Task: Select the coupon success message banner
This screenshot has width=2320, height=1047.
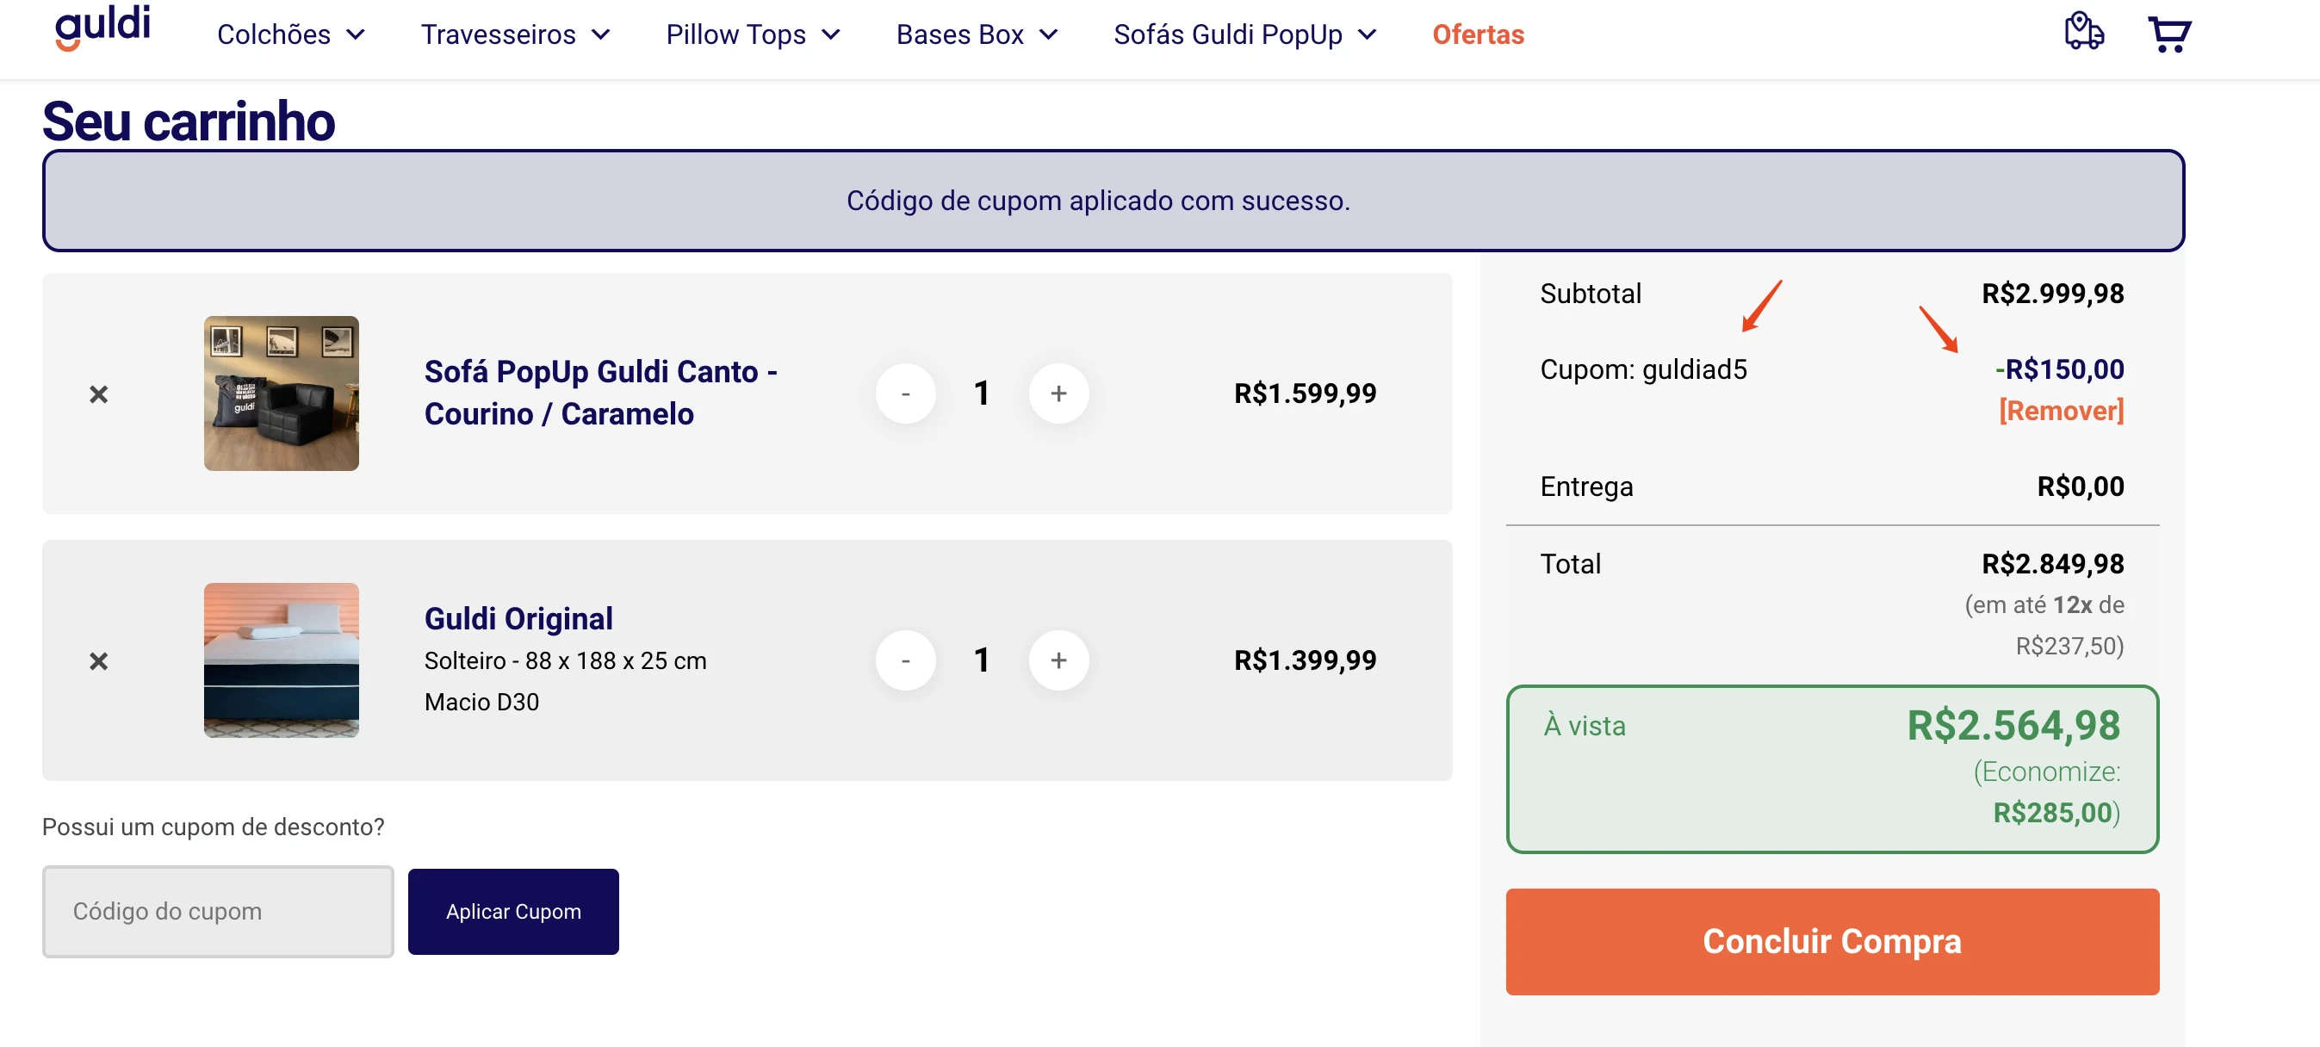Action: 1113,201
